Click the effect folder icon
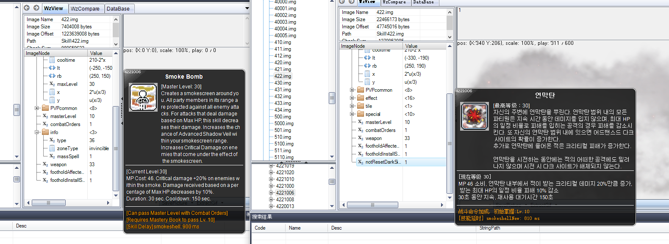This screenshot has width=669, height=244. [361, 98]
